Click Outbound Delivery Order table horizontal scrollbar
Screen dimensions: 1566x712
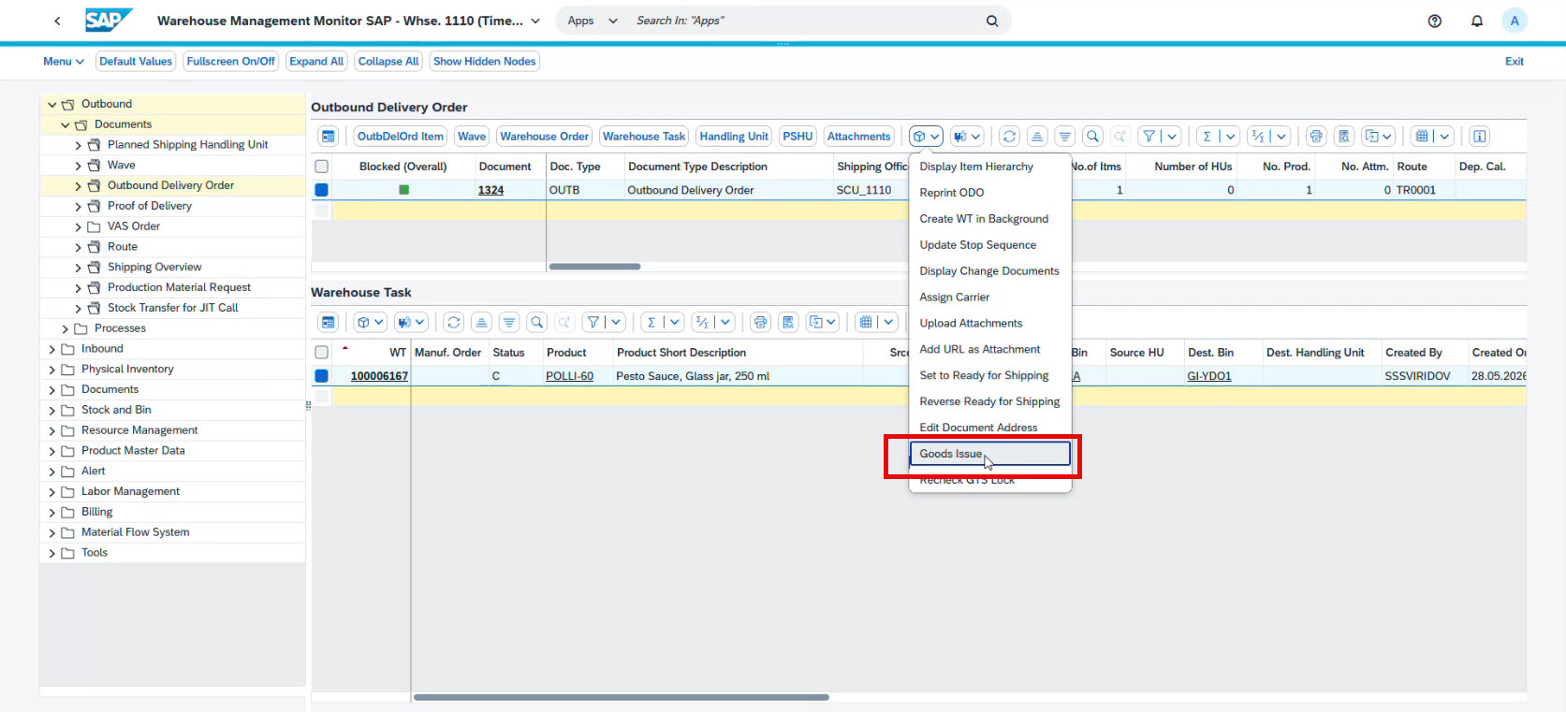click(x=594, y=267)
